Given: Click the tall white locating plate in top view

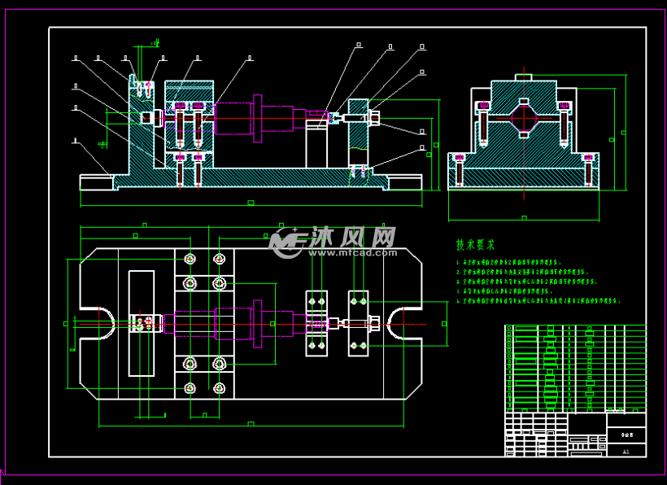Looking at the screenshot, I should 142,323.
